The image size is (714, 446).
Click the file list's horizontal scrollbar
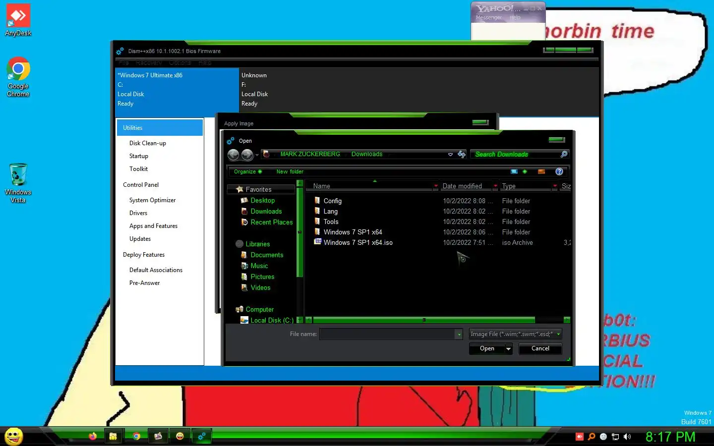(x=424, y=320)
